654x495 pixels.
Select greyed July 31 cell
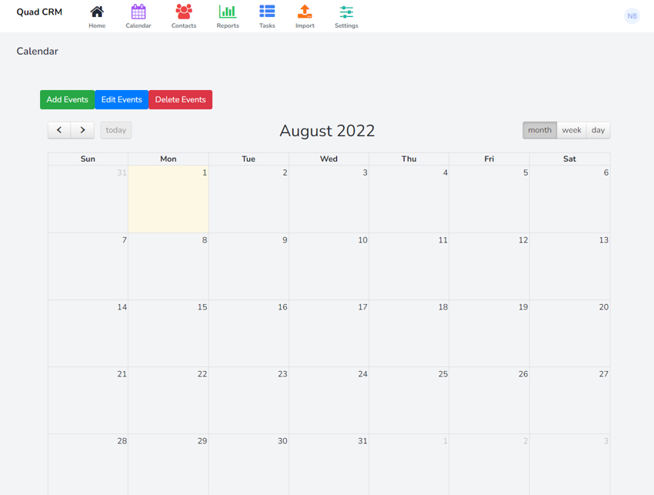[88, 199]
